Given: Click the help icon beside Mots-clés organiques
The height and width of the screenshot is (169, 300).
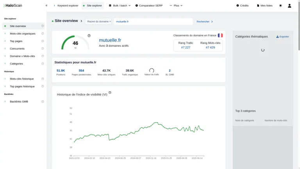Looking at the screenshot, I should coord(43,33).
